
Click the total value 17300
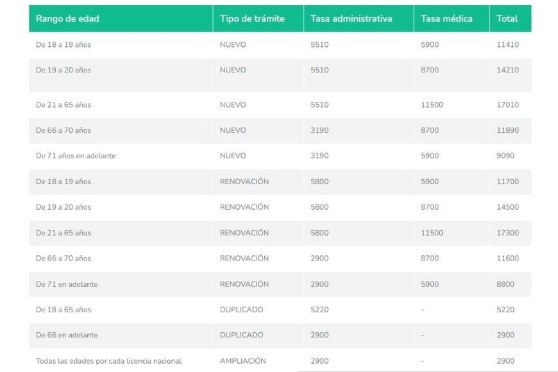(x=507, y=233)
